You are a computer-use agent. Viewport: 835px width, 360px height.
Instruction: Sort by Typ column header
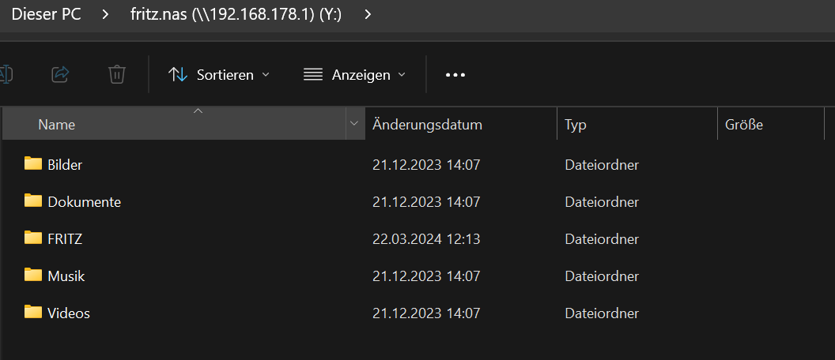(x=576, y=125)
